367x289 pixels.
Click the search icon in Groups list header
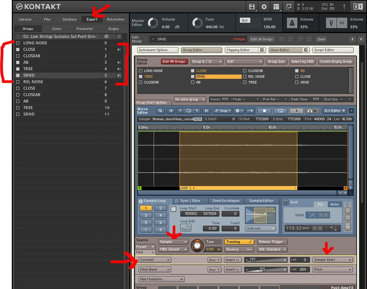(x=119, y=37)
